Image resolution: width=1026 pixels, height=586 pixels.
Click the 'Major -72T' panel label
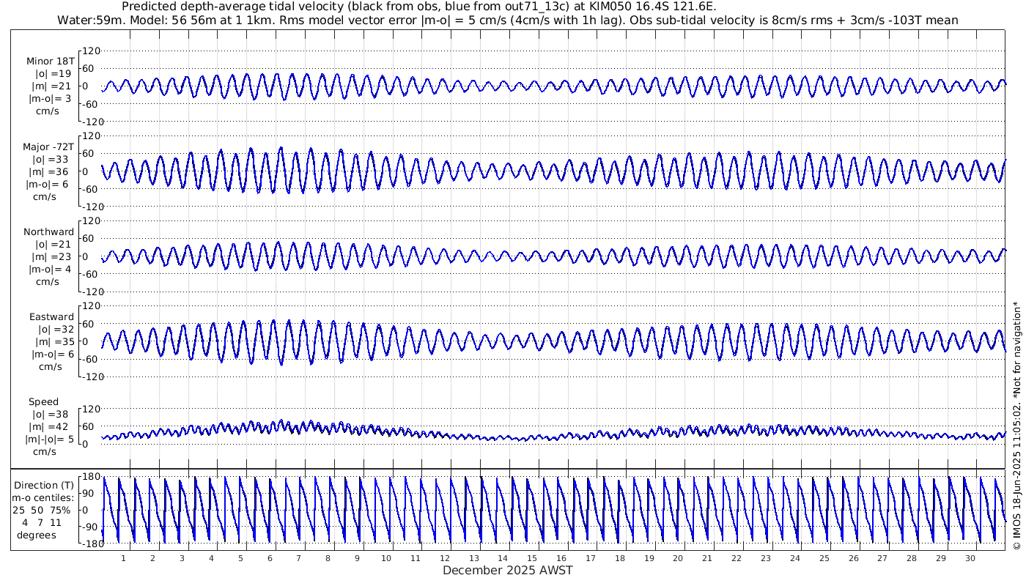point(48,146)
